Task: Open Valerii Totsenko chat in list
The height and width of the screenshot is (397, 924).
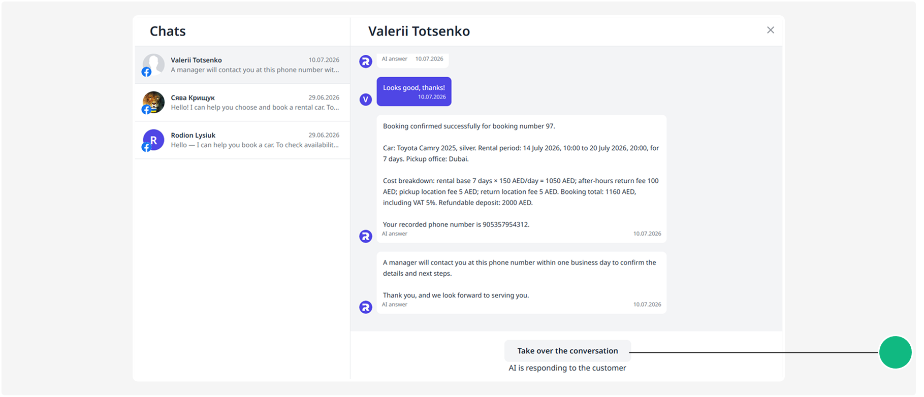Action: [x=242, y=65]
